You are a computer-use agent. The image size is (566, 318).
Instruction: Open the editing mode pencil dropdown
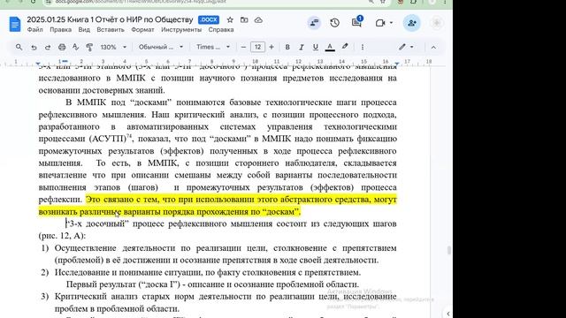[406, 47]
